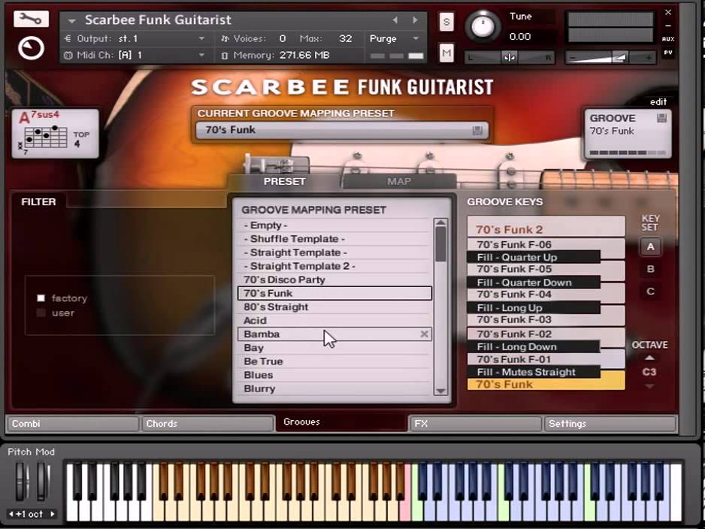The height and width of the screenshot is (529, 705).
Task: Select the Bay preset
Action: (334, 348)
